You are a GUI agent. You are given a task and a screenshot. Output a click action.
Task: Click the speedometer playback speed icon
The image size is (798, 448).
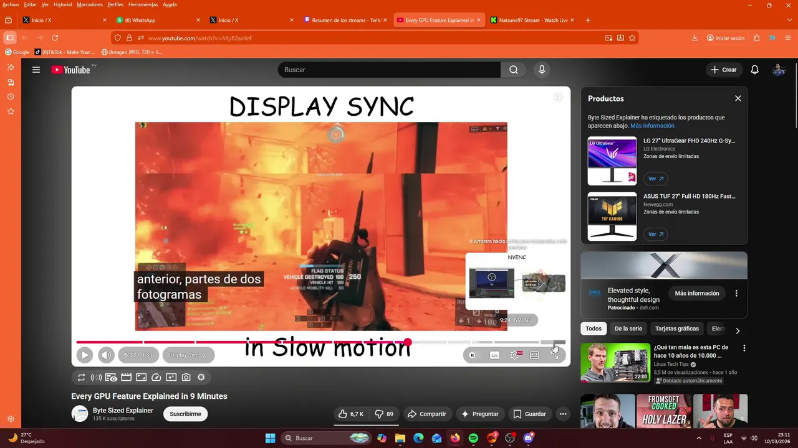156,377
